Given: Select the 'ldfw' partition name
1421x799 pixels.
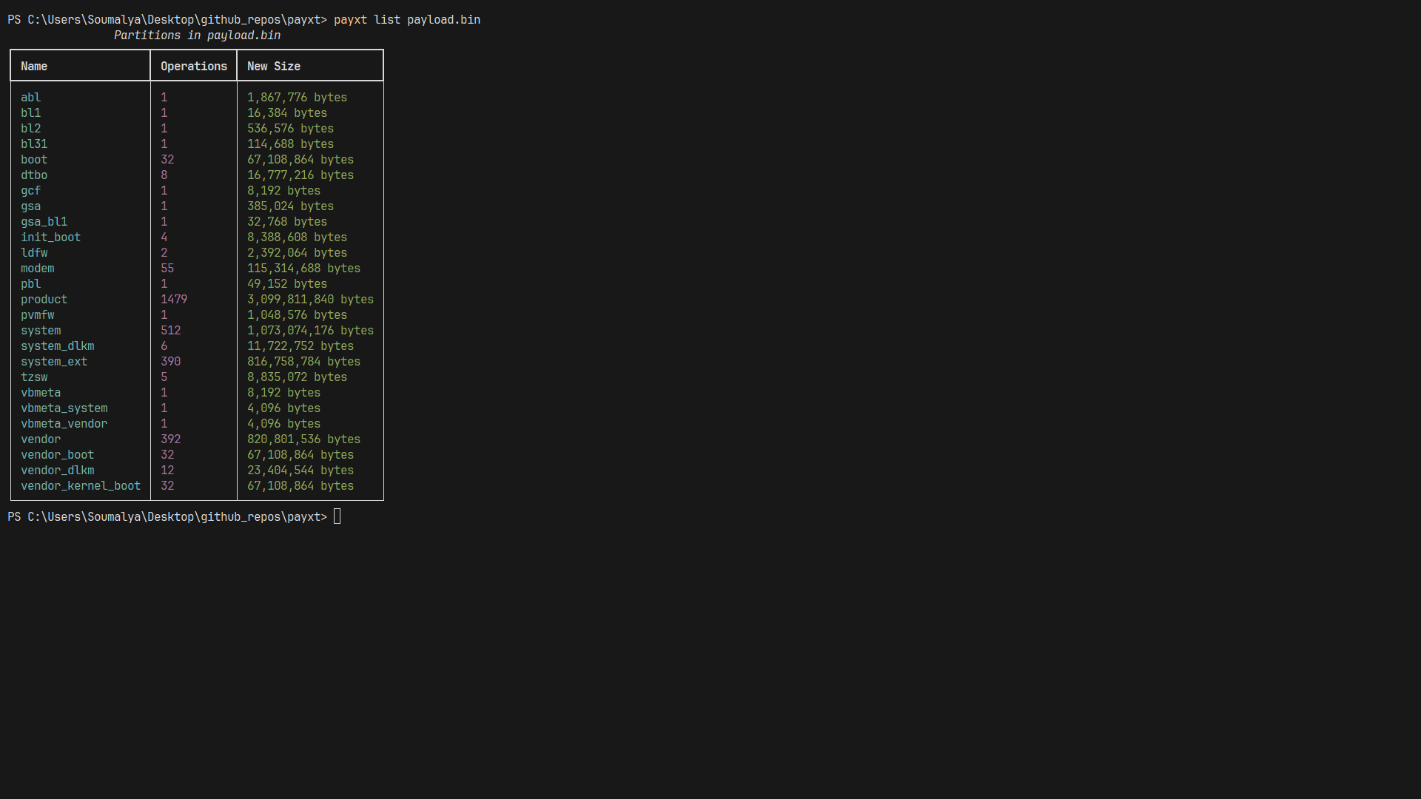Looking at the screenshot, I should (x=34, y=253).
